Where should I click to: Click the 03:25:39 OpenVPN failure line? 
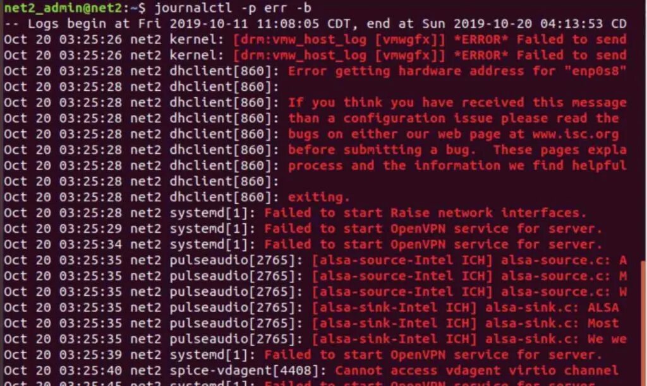(x=303, y=354)
